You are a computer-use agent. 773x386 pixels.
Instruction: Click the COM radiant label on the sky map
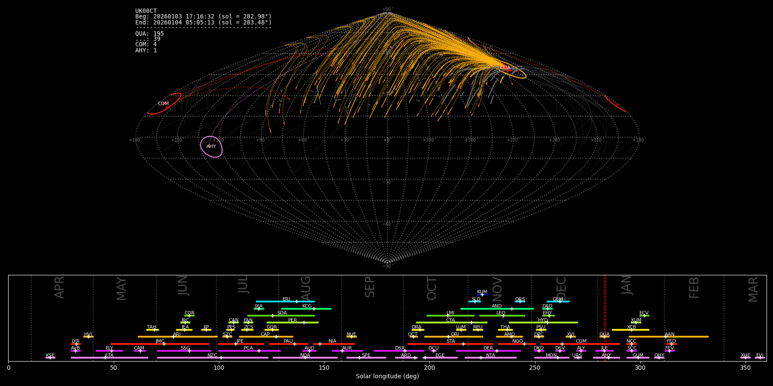(x=163, y=104)
